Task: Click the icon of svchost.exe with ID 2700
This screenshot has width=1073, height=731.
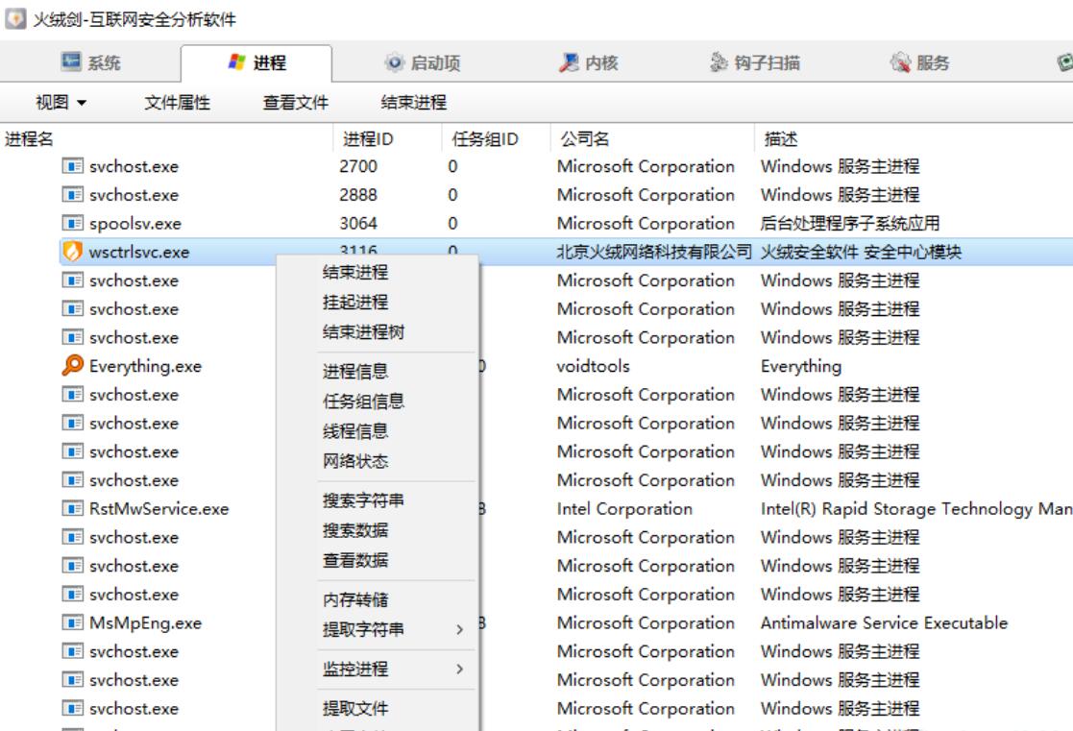Action: coord(73,166)
